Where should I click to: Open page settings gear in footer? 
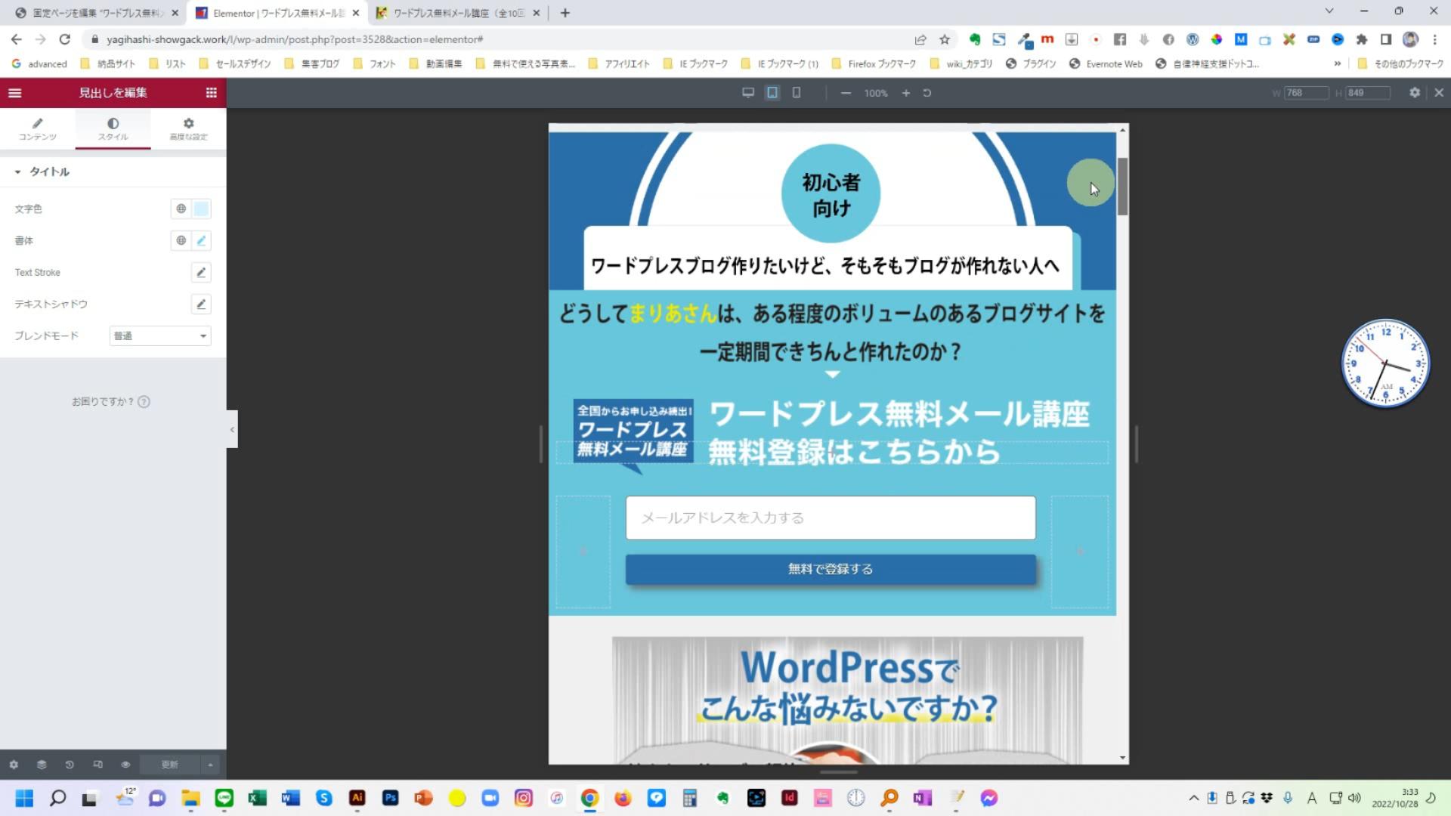pos(14,765)
